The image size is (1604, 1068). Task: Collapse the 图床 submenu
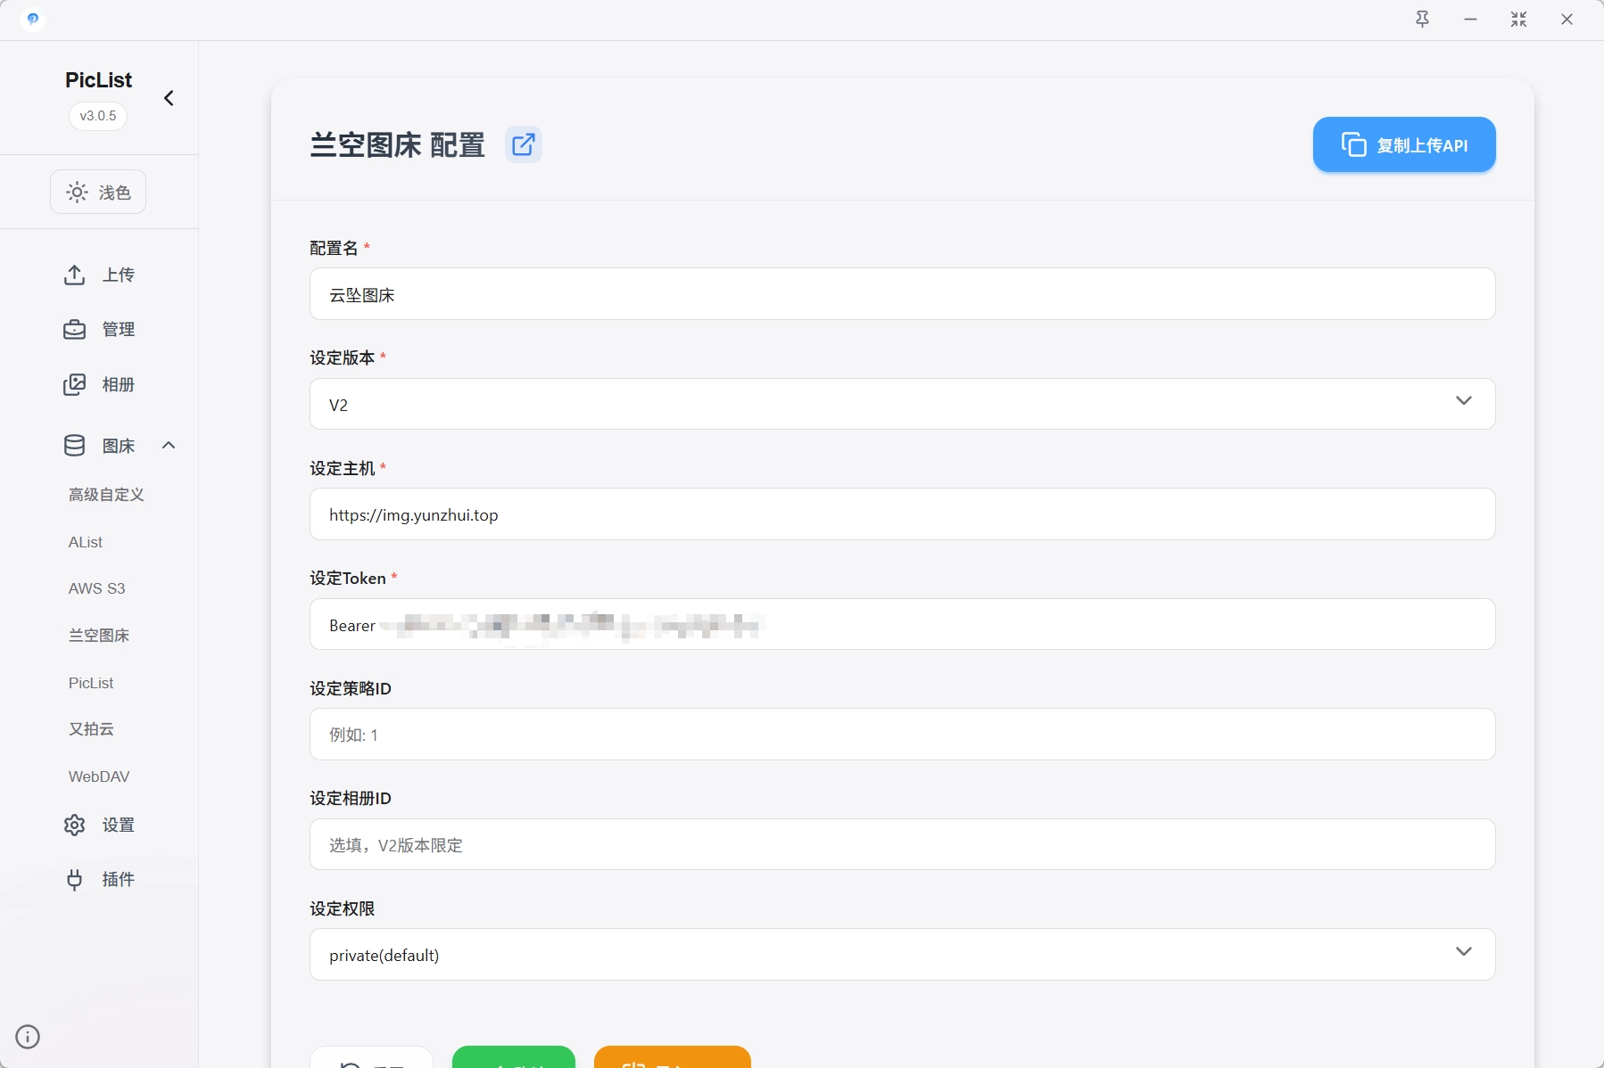tap(169, 446)
